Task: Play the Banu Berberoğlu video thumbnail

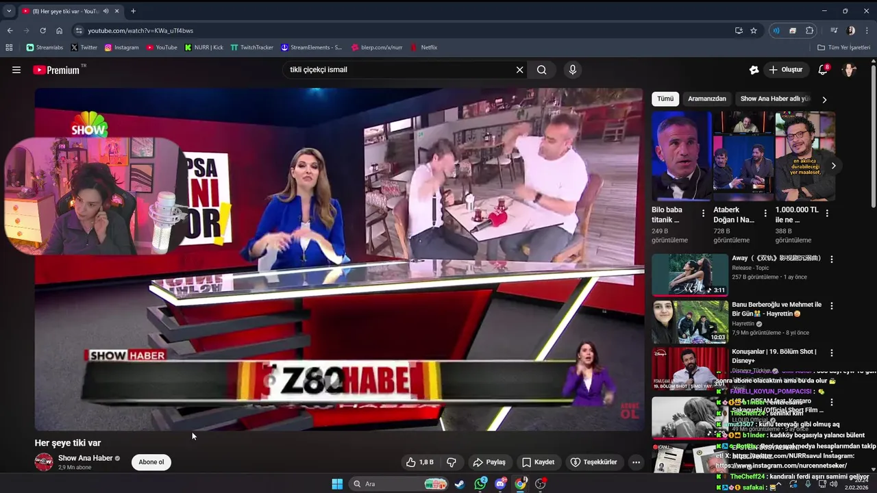Action: tap(689, 321)
